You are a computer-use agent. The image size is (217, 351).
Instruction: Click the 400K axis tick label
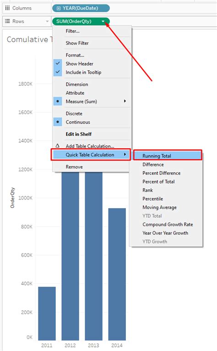point(27,283)
